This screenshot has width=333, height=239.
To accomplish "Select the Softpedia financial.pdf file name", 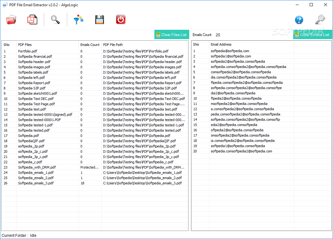I will point(35,56).
